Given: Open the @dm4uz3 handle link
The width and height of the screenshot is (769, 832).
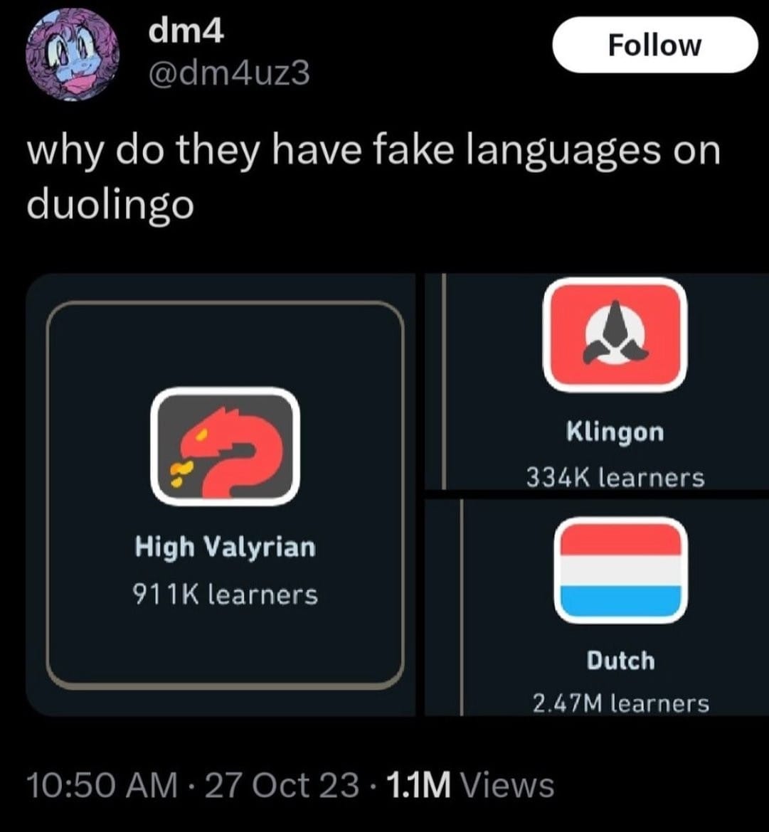Looking at the screenshot, I should [229, 73].
